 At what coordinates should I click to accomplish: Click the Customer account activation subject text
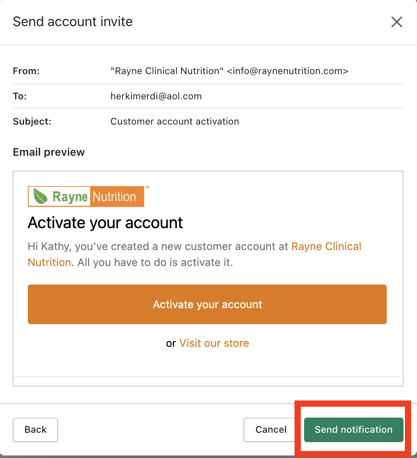175,122
